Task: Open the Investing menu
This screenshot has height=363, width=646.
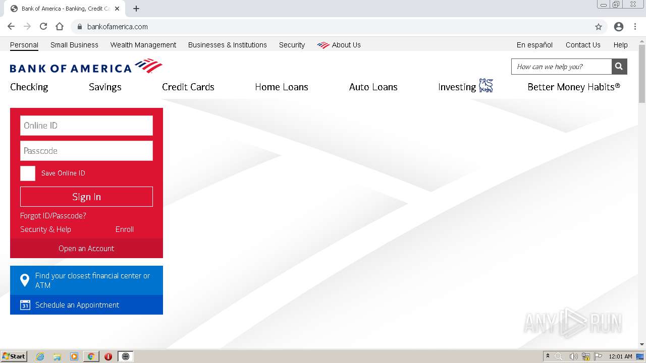Action: pos(457,87)
